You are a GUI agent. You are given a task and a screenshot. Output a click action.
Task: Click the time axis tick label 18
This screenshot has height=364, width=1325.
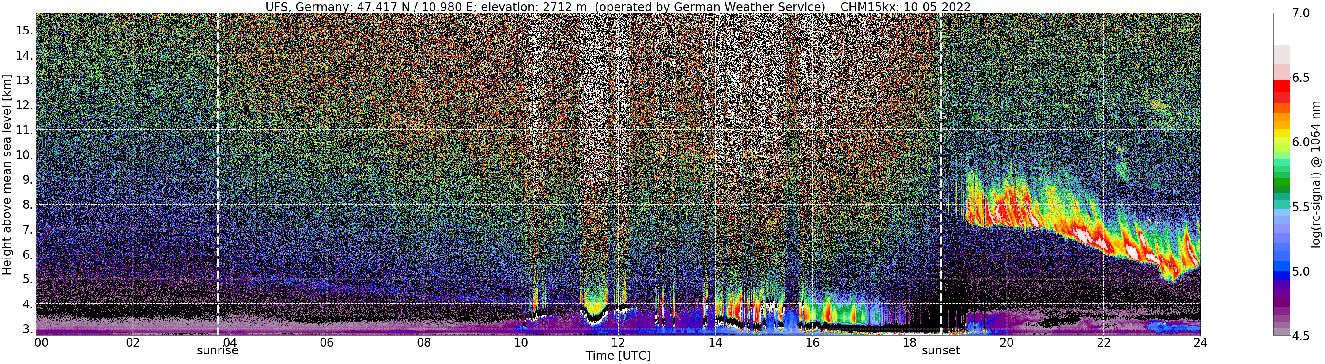(x=910, y=343)
